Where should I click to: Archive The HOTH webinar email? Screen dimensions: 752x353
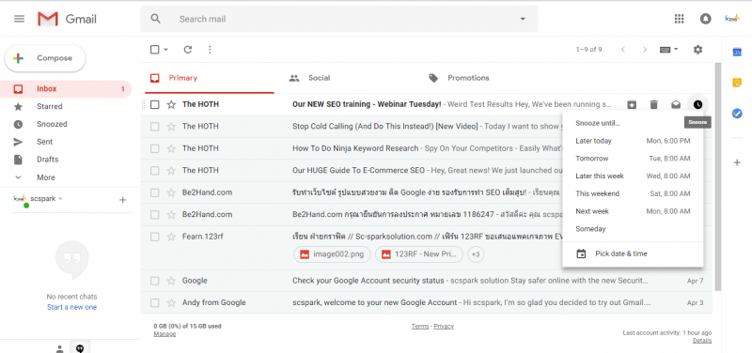click(632, 104)
